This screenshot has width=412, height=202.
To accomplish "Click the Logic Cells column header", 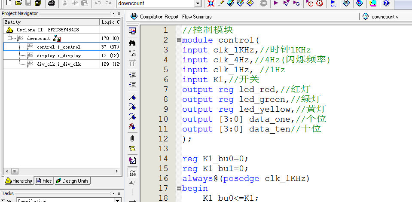I will (x=110, y=22).
